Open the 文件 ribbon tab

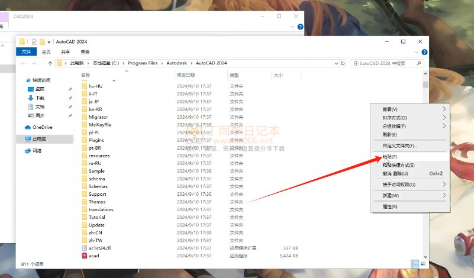26,52
